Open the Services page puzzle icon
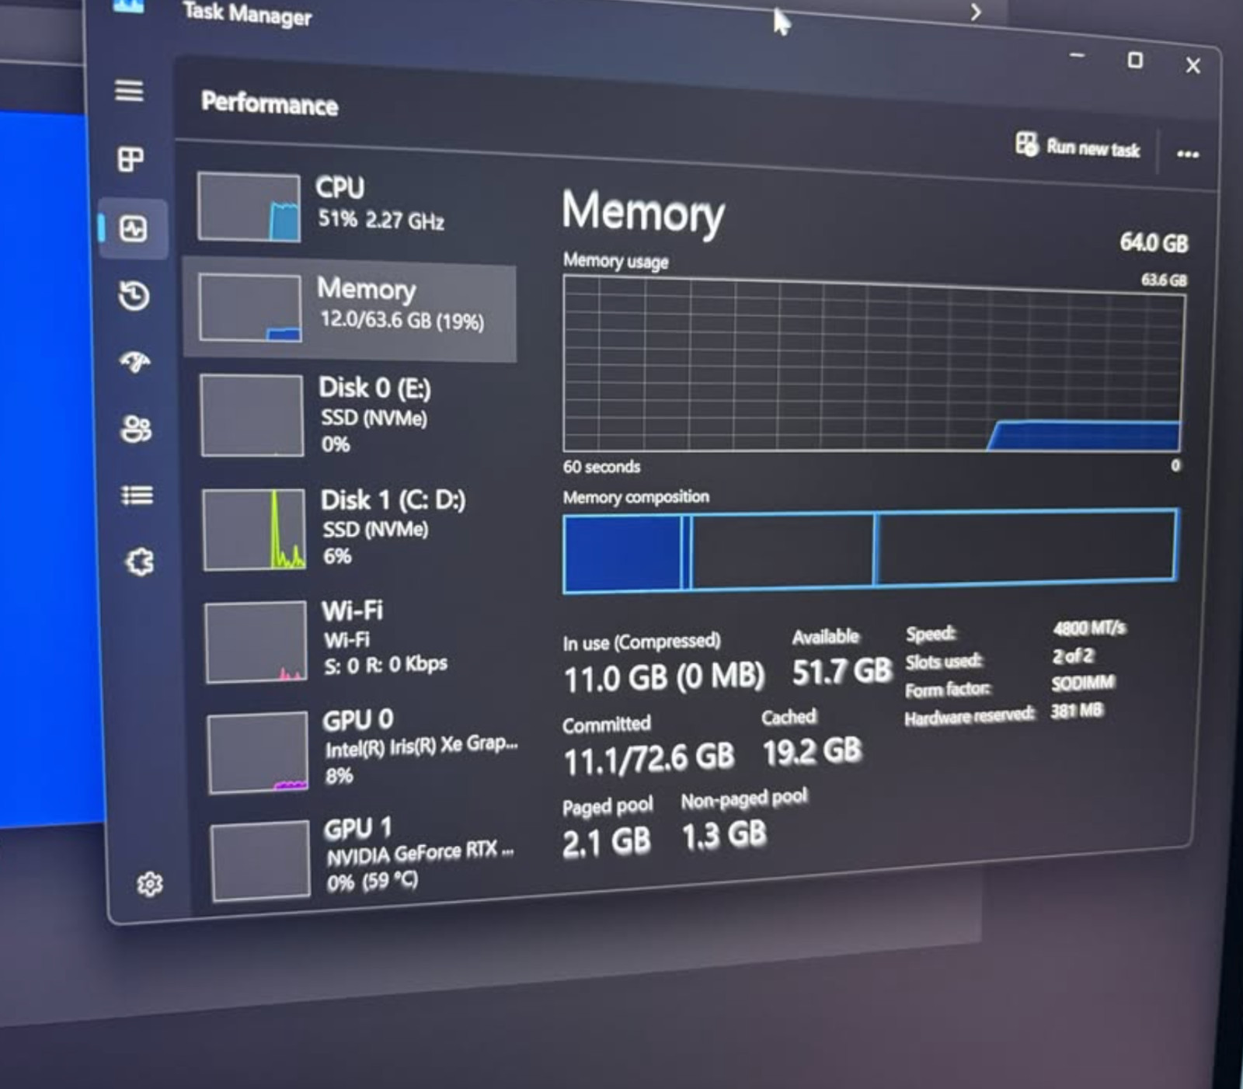This screenshot has height=1089, width=1243. point(139,562)
